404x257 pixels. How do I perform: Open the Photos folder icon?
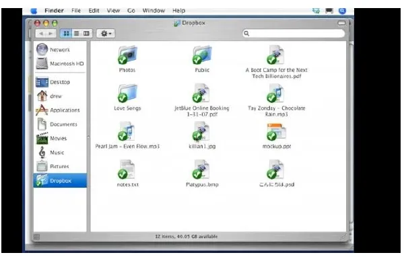[127, 55]
